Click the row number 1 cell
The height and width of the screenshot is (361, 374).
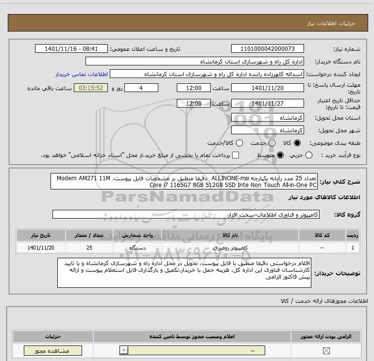pyautogui.click(x=353, y=248)
